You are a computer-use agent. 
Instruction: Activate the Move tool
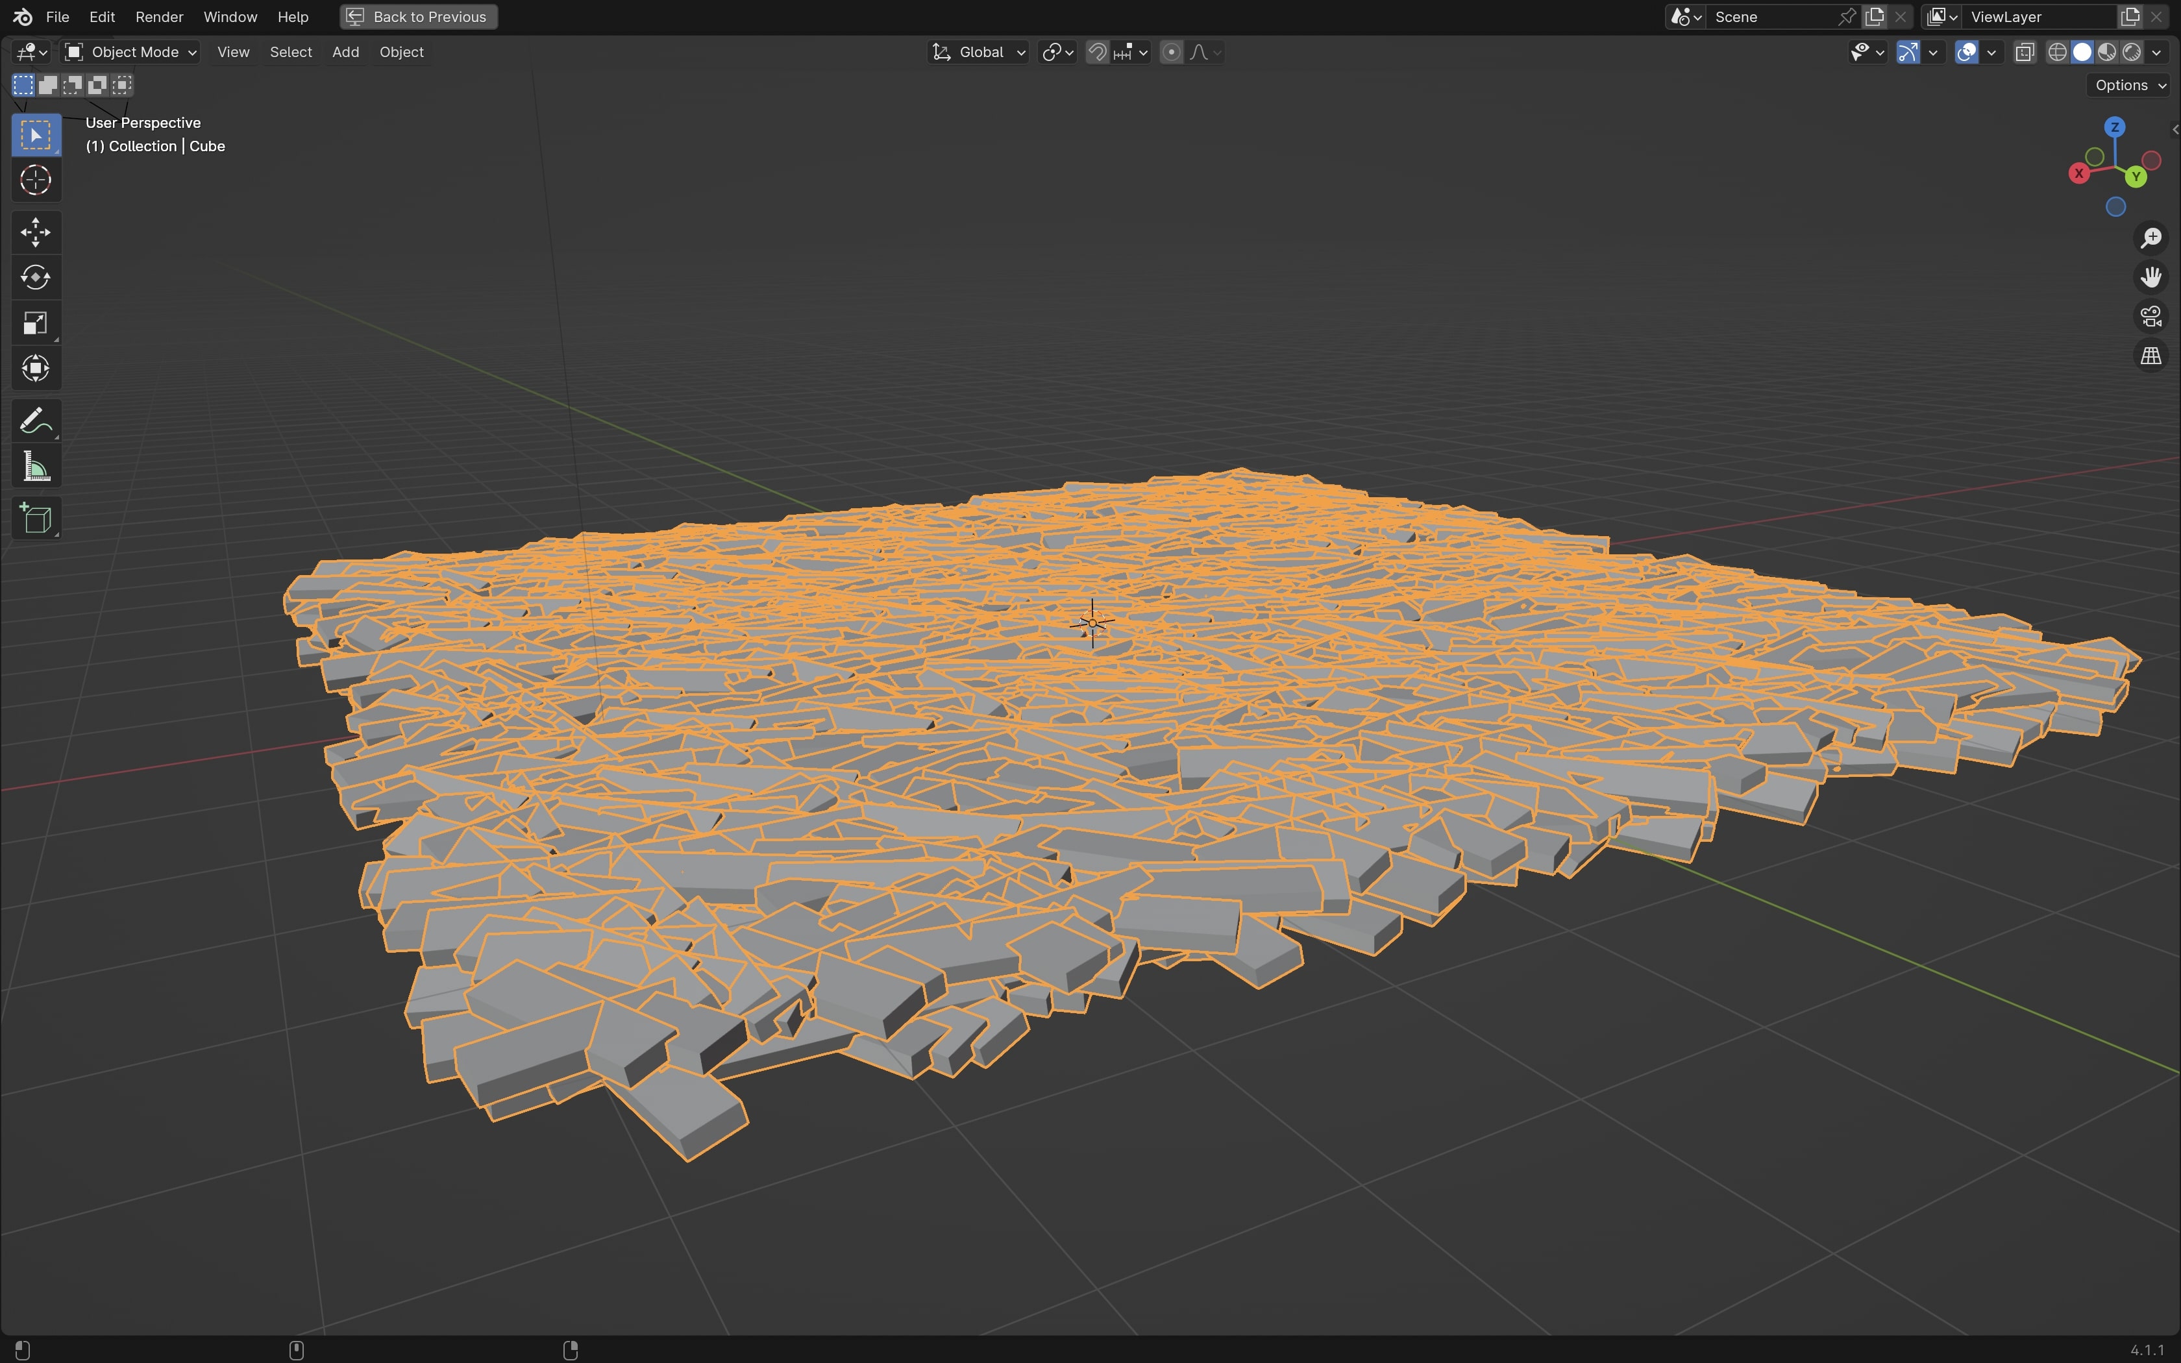click(x=35, y=232)
